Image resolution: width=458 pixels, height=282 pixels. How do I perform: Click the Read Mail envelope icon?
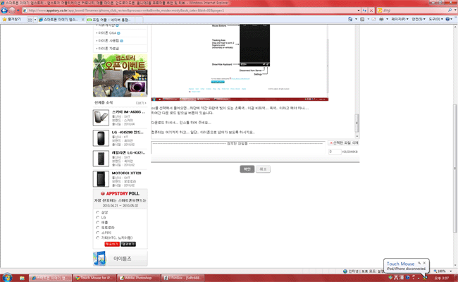373,19
